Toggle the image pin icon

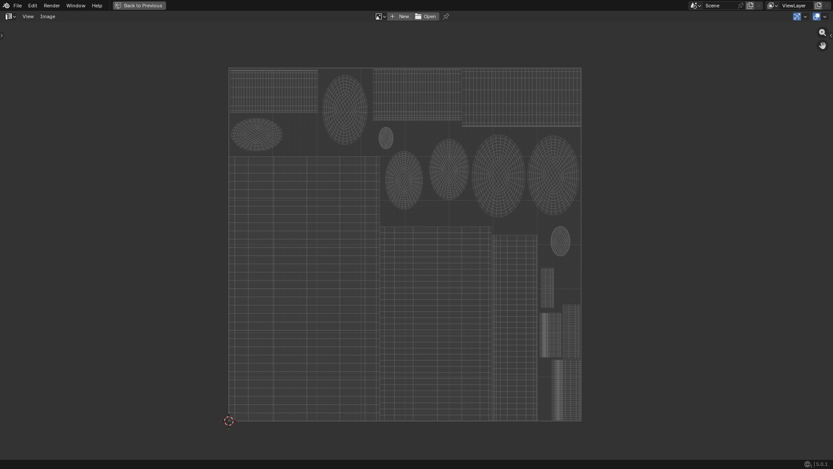[446, 17]
